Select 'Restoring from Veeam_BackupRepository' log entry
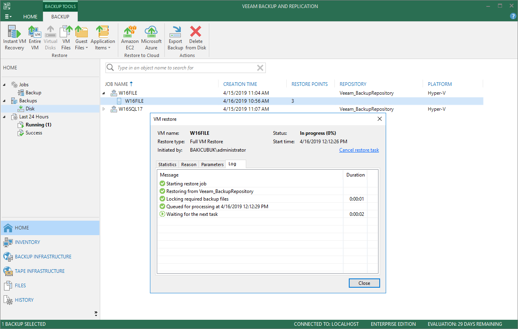Viewport: 518px width, 329px height. 267,191
